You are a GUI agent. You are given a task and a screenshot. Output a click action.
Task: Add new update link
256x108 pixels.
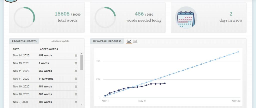[60, 41]
